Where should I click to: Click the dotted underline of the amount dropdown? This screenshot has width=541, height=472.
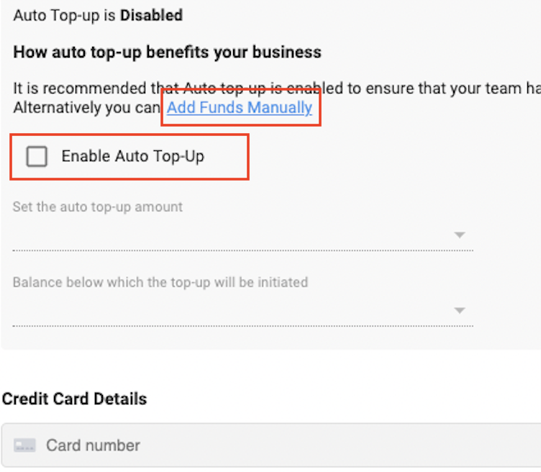pos(243,250)
